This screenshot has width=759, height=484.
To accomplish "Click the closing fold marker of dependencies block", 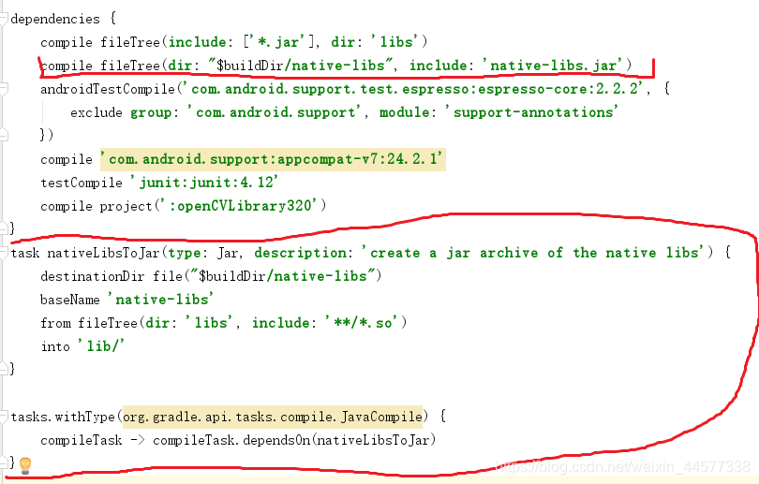I will [4, 227].
